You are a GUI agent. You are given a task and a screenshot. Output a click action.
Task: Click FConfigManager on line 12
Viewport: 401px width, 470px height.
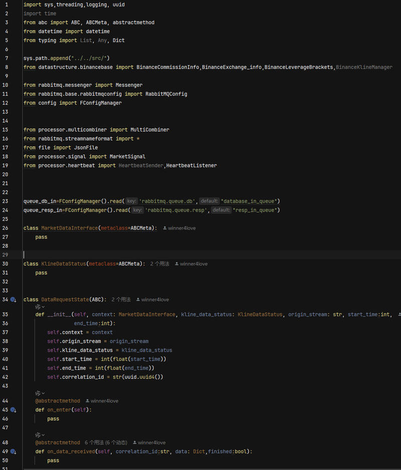101,103
